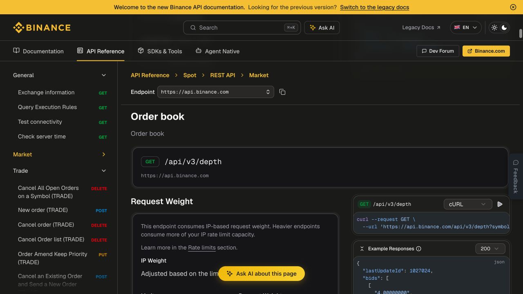The height and width of the screenshot is (294, 523).
Task: Switch to light theme sun icon
Action: [494, 27]
